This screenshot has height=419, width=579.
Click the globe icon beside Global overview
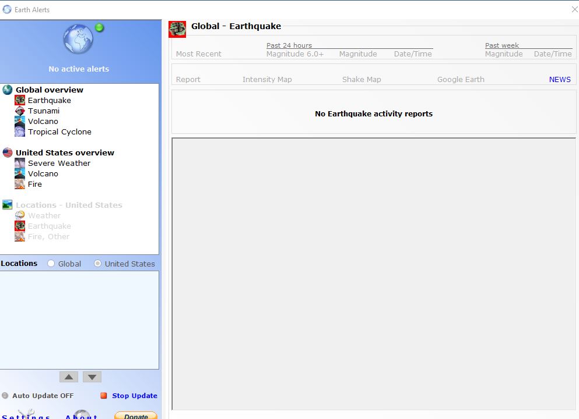coord(8,90)
